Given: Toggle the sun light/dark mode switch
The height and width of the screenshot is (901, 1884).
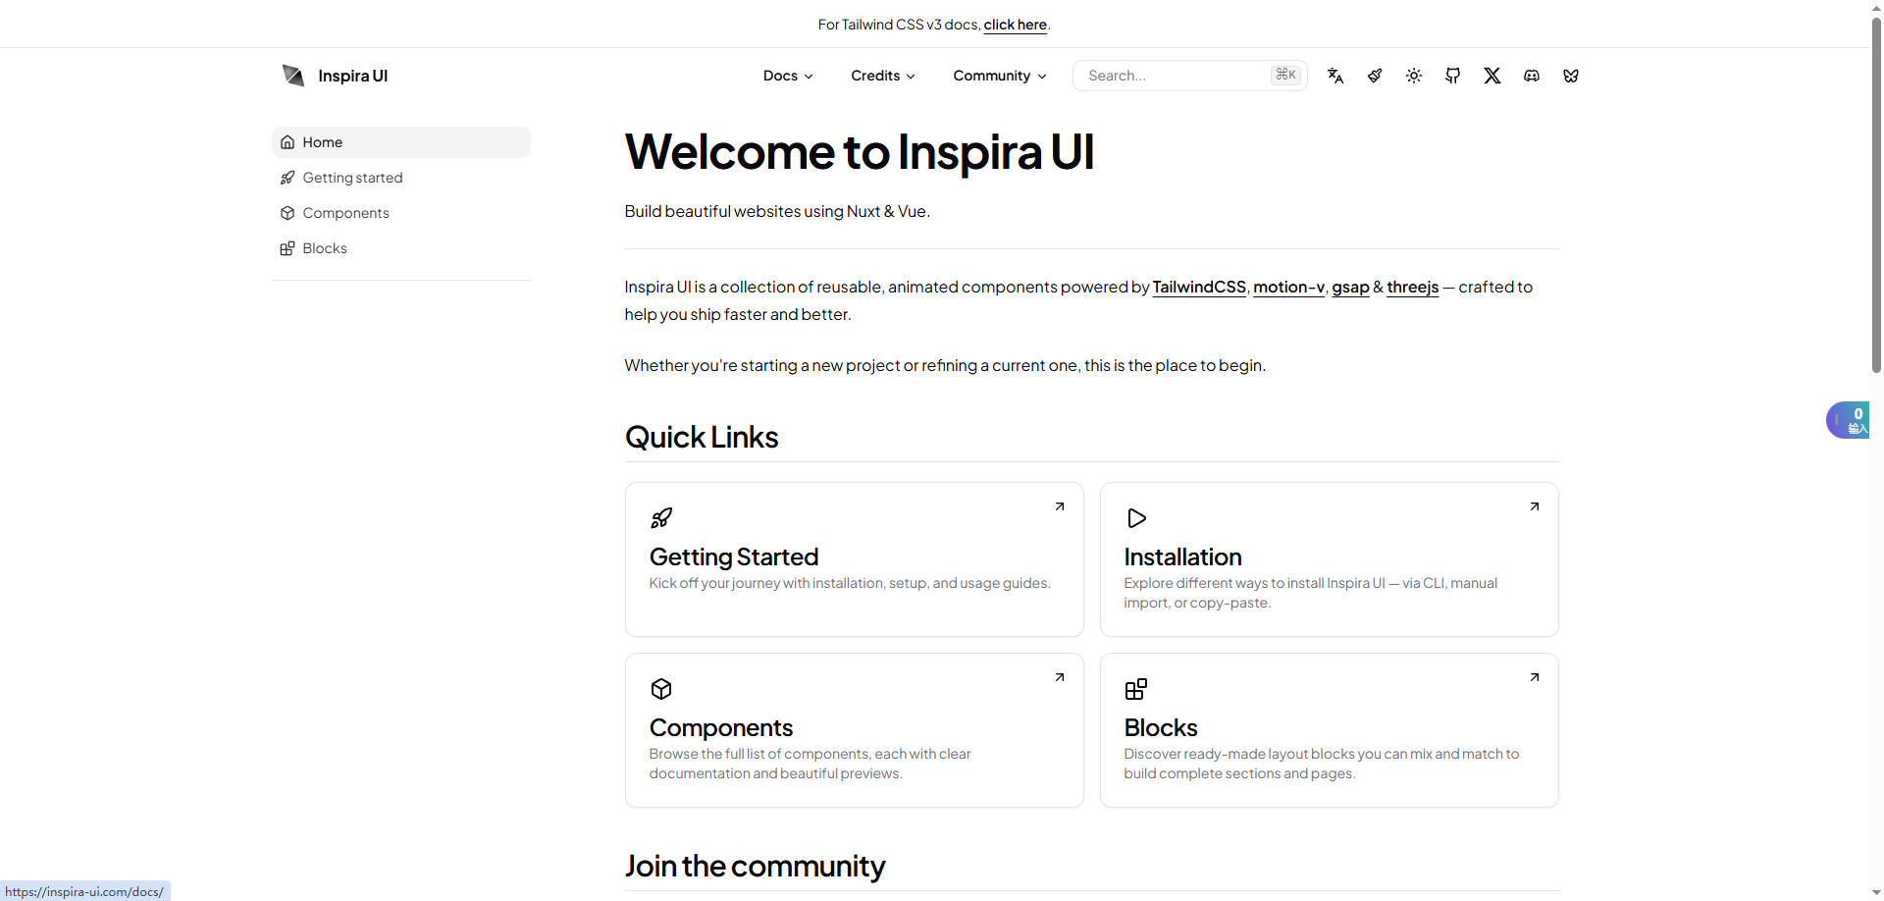Looking at the screenshot, I should [x=1414, y=76].
